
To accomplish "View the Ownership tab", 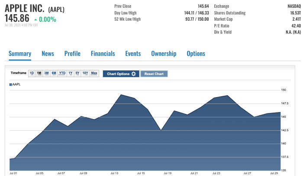I will point(164,54).
